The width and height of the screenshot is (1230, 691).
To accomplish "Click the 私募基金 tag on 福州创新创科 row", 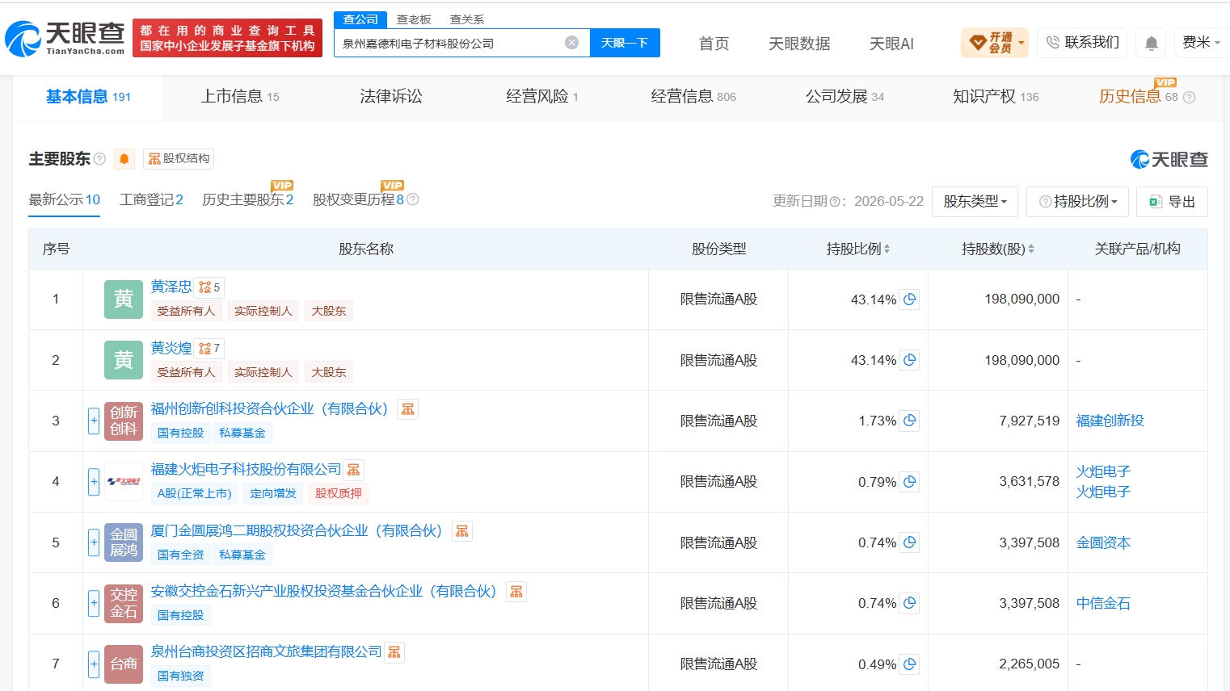I will (242, 433).
